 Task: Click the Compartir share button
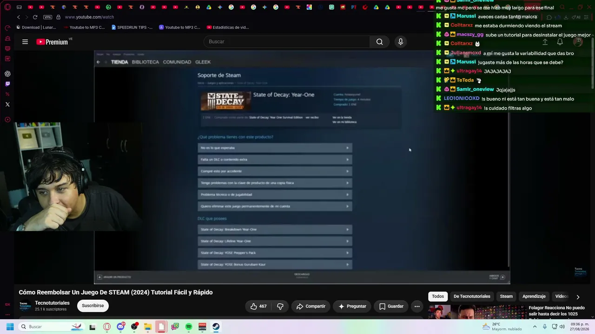coord(311,306)
